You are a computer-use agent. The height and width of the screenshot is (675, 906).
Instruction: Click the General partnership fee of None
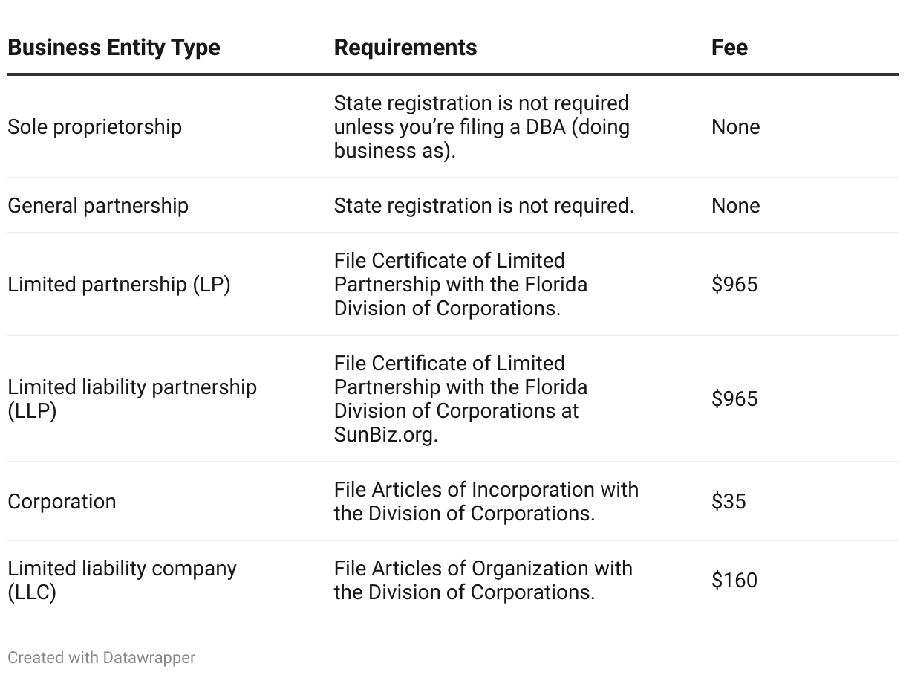tap(735, 206)
